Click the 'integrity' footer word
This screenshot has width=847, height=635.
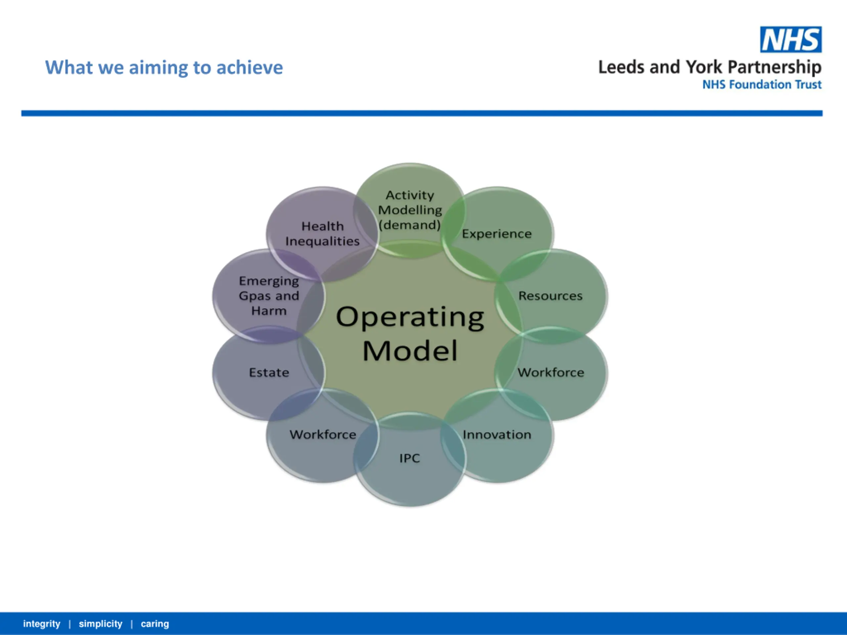42,624
